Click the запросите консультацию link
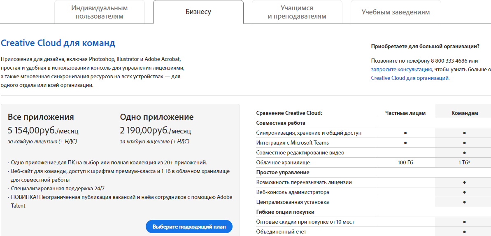Image resolution: width=491 pixels, height=236 pixels. pos(401,69)
